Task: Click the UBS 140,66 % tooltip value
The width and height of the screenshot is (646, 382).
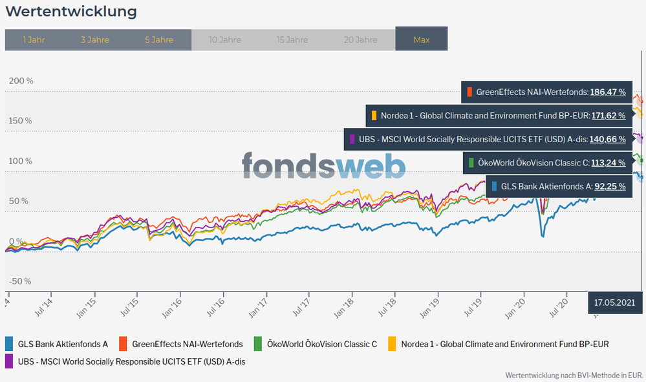Action: coord(607,139)
